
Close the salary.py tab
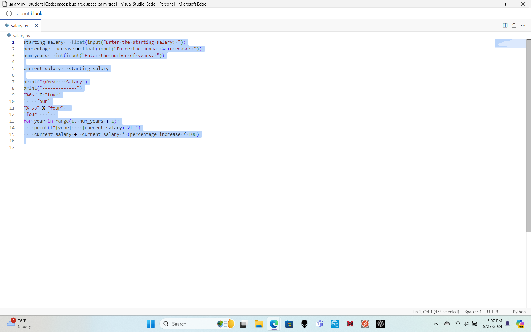36,25
